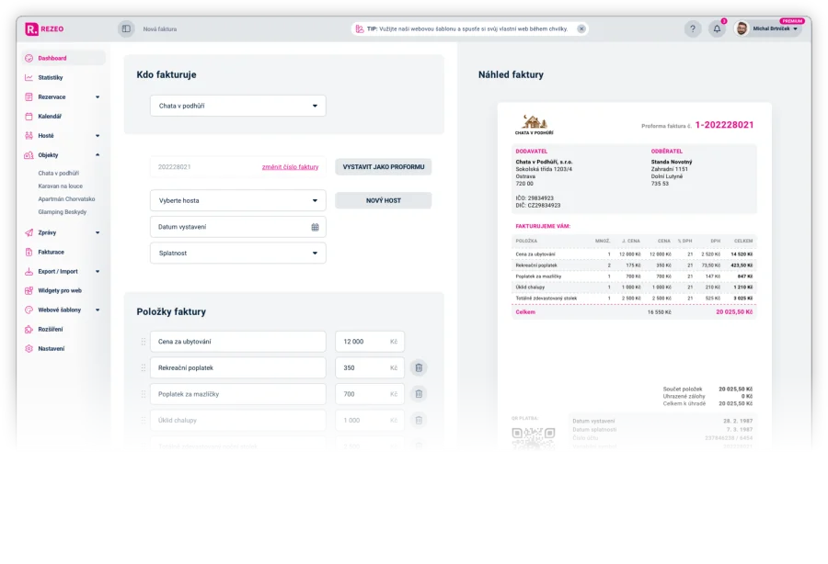The image size is (828, 564).
Task: Open Fakturace section
Action: pyautogui.click(x=51, y=252)
